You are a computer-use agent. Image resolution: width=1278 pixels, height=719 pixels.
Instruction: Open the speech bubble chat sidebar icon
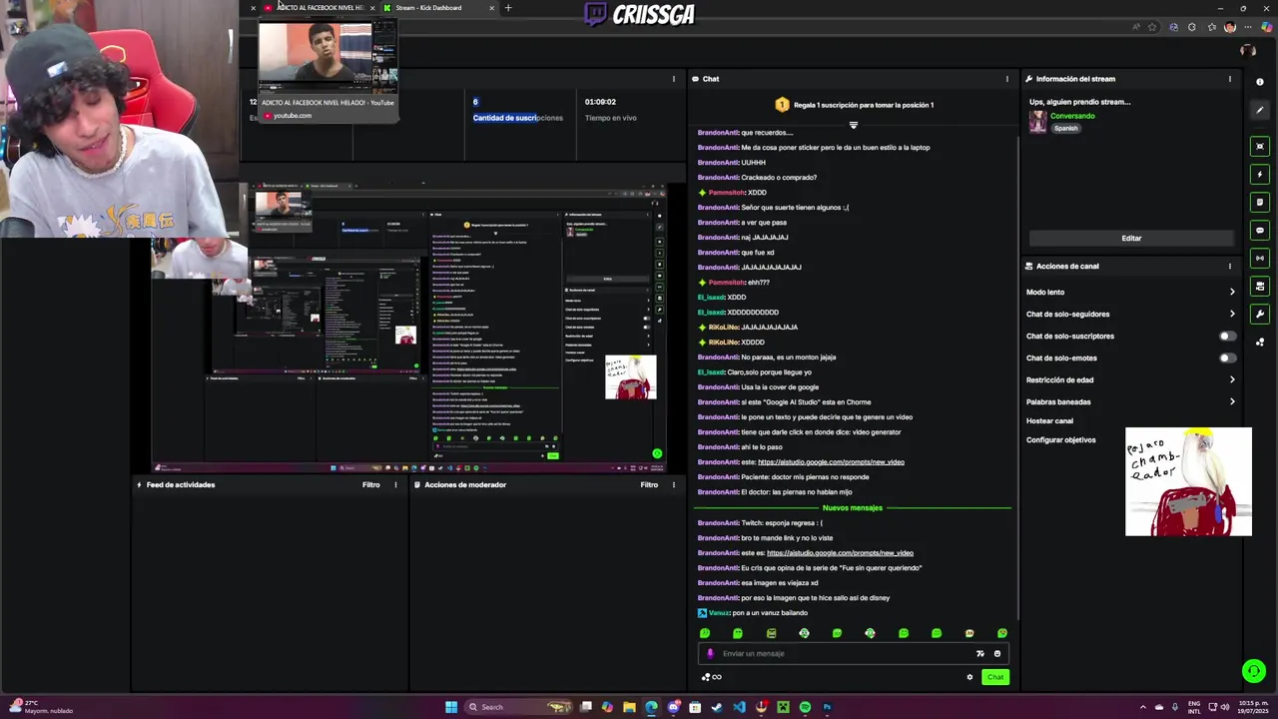(1260, 230)
